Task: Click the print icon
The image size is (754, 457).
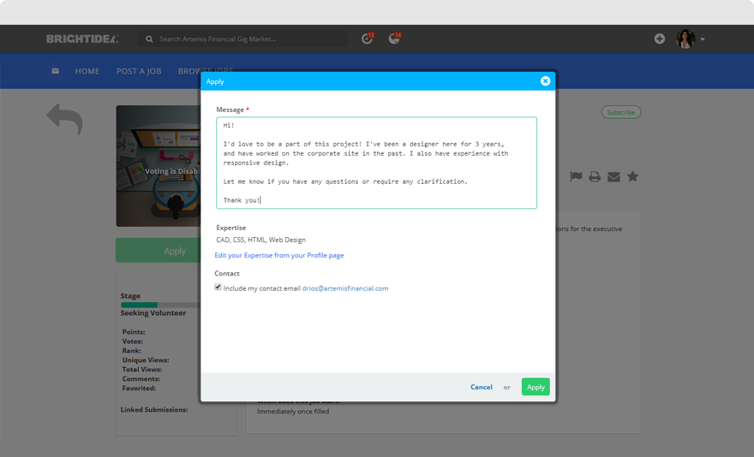Action: tap(595, 177)
